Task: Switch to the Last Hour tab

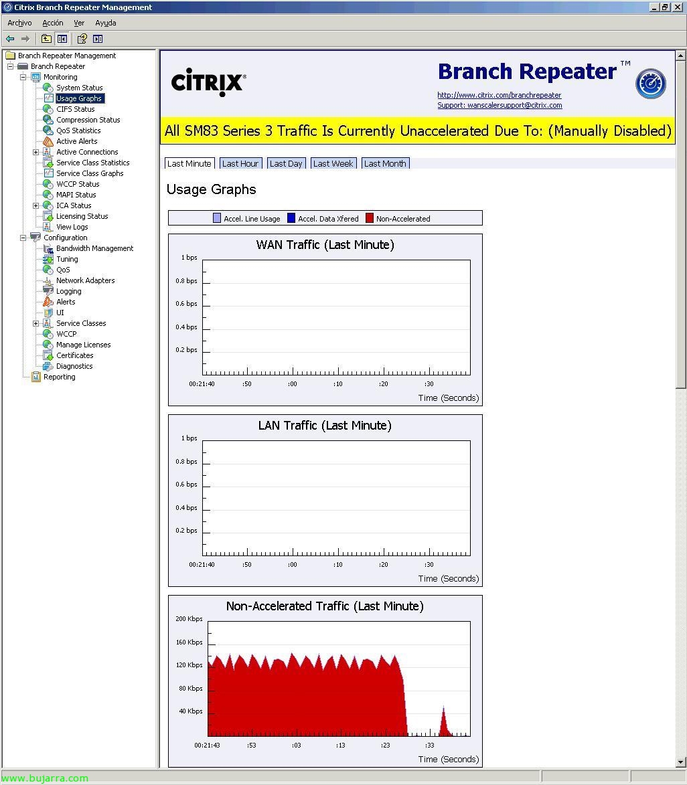Action: click(x=240, y=164)
